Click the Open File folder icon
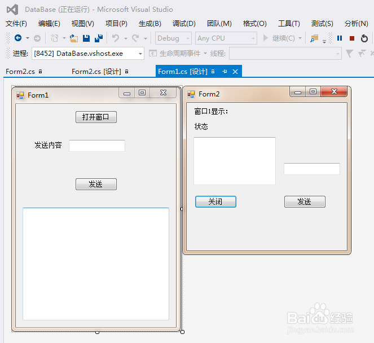The width and height of the screenshot is (374, 343). pos(74,38)
